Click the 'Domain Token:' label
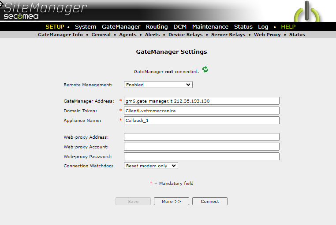 click(x=80, y=111)
